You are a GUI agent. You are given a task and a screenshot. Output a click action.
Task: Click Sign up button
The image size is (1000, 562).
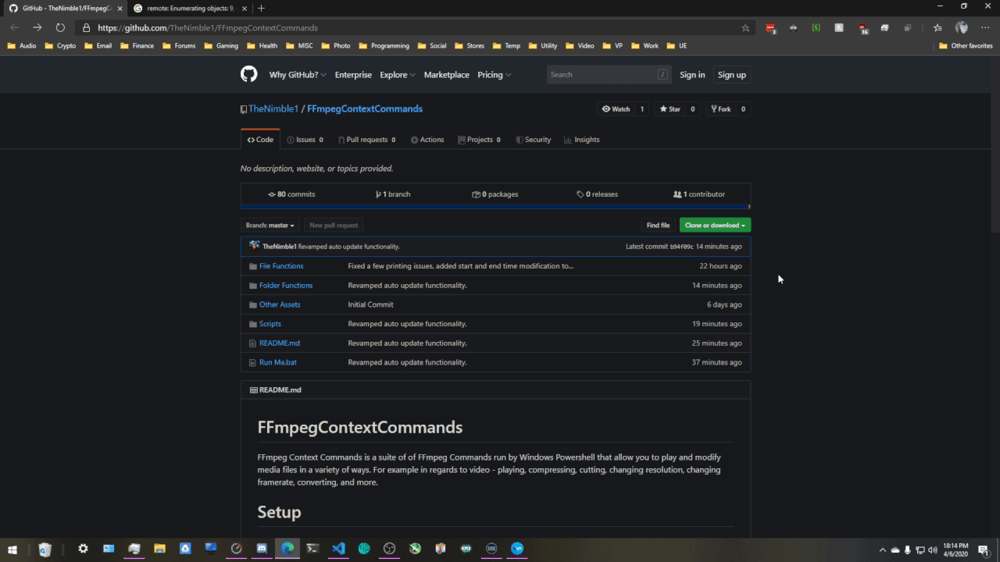[x=732, y=75]
